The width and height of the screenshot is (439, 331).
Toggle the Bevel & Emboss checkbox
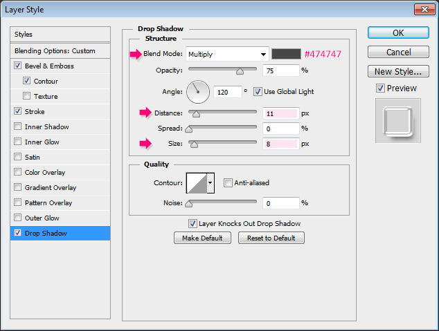(x=17, y=66)
